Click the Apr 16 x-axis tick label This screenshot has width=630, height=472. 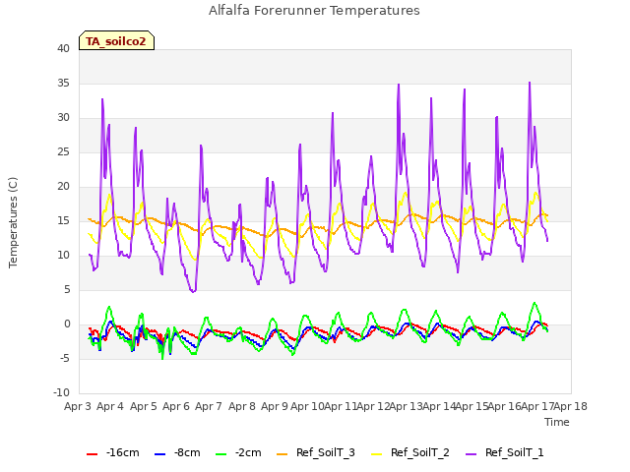click(505, 406)
